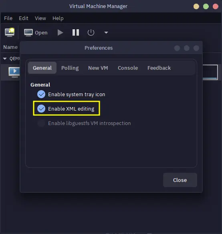Minimize the Virtual Machine Manager window
The height and width of the screenshot is (234, 222).
(x=196, y=6)
